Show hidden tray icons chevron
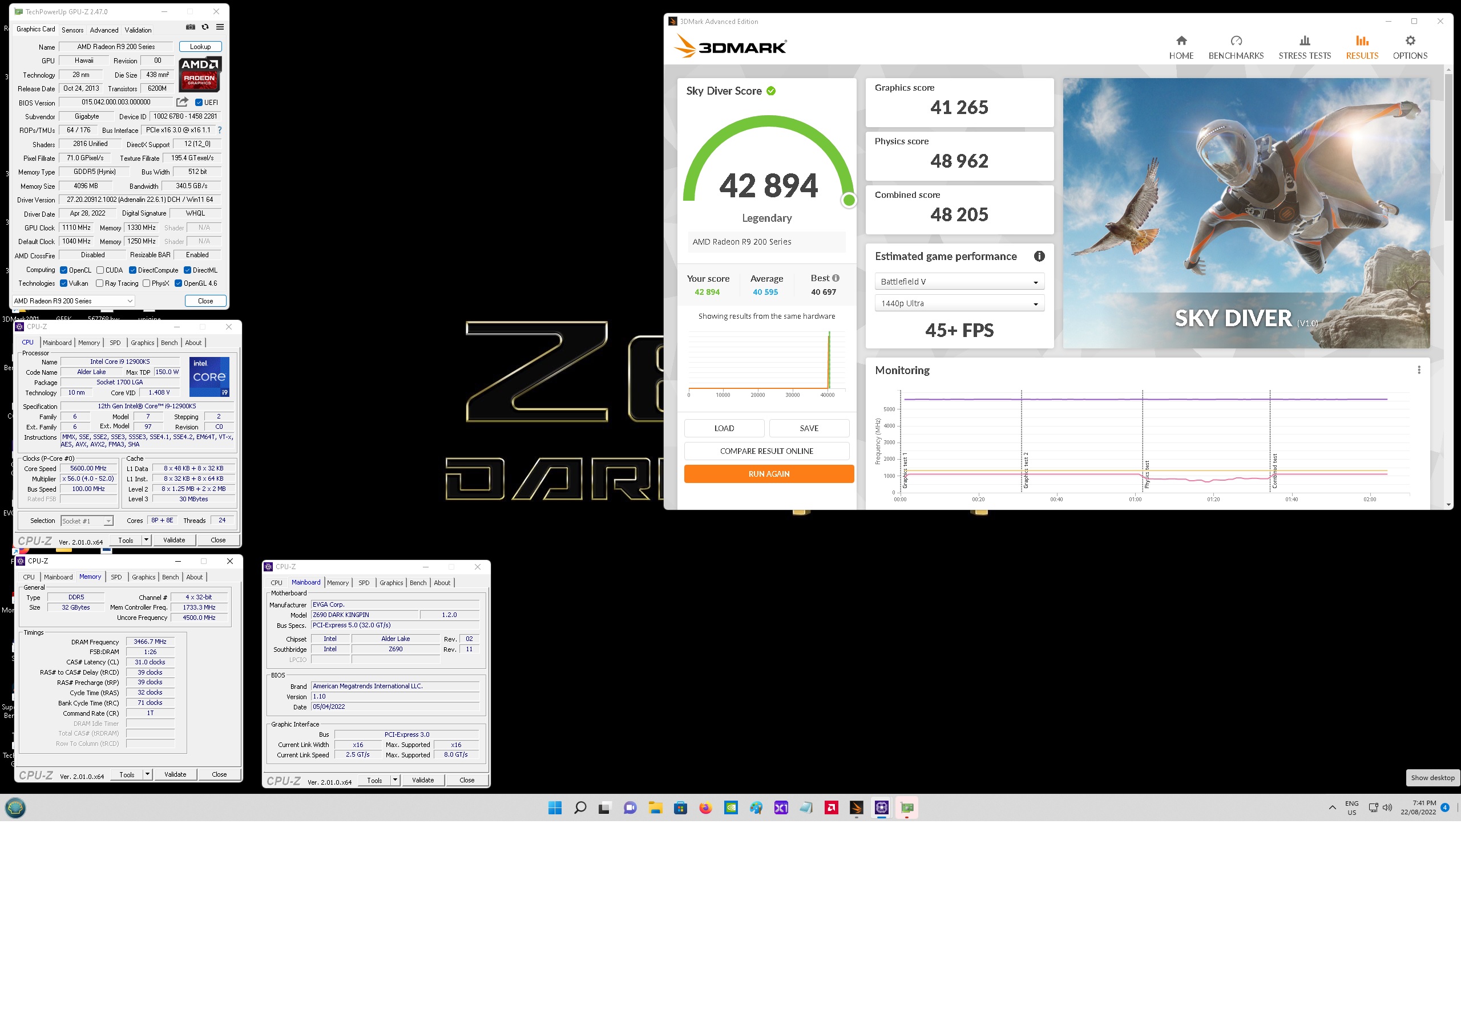 tap(1332, 808)
